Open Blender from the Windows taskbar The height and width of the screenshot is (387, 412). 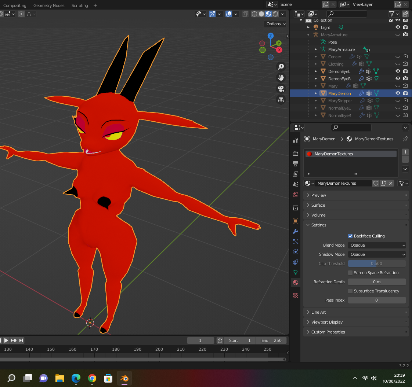(x=124, y=378)
